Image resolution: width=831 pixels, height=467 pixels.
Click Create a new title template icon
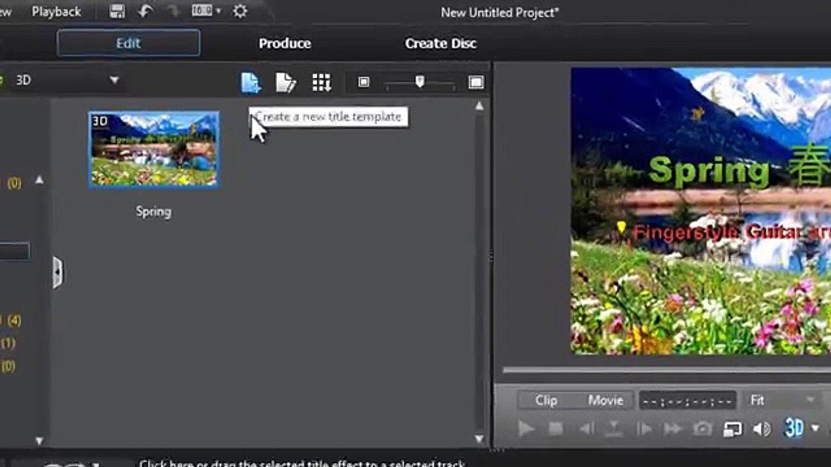pos(251,82)
